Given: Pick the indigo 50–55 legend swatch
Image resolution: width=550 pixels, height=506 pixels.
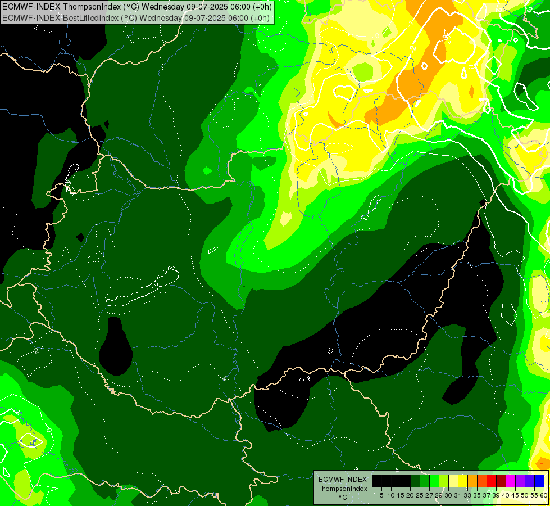Looking at the screenshot, I should tap(530, 481).
